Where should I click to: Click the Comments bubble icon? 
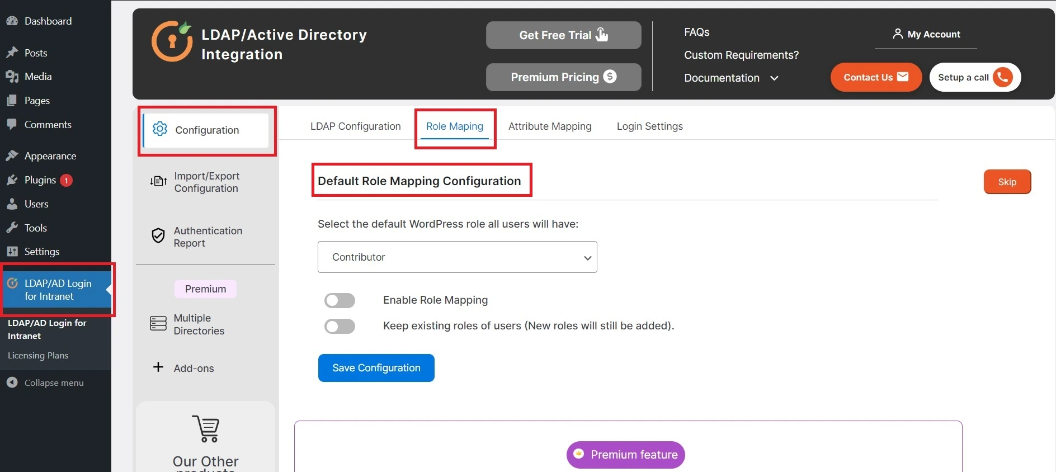pos(12,124)
